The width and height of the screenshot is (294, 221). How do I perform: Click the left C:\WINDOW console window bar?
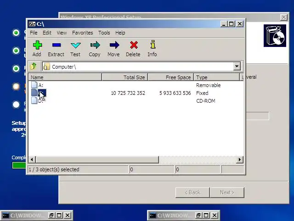point(36,215)
